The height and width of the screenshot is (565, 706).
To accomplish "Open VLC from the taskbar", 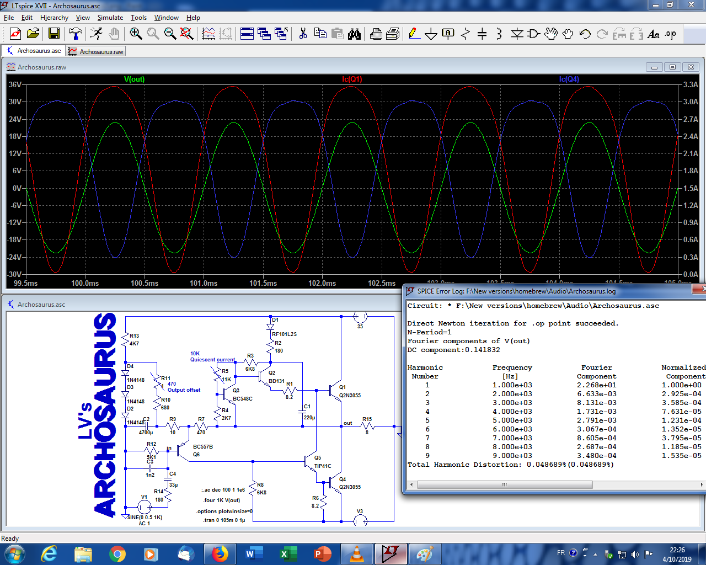I will point(356,554).
